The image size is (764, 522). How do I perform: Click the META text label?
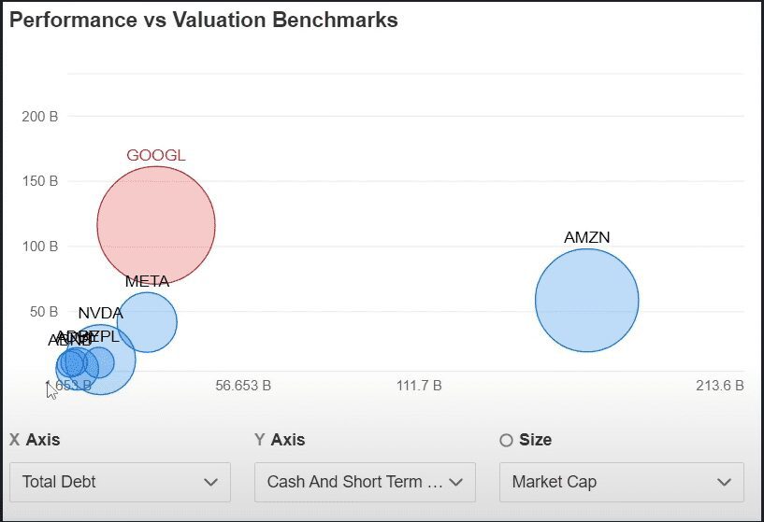147,281
